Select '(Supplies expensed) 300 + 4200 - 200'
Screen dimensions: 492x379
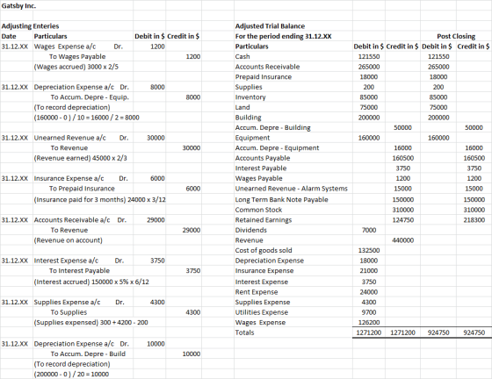point(90,322)
